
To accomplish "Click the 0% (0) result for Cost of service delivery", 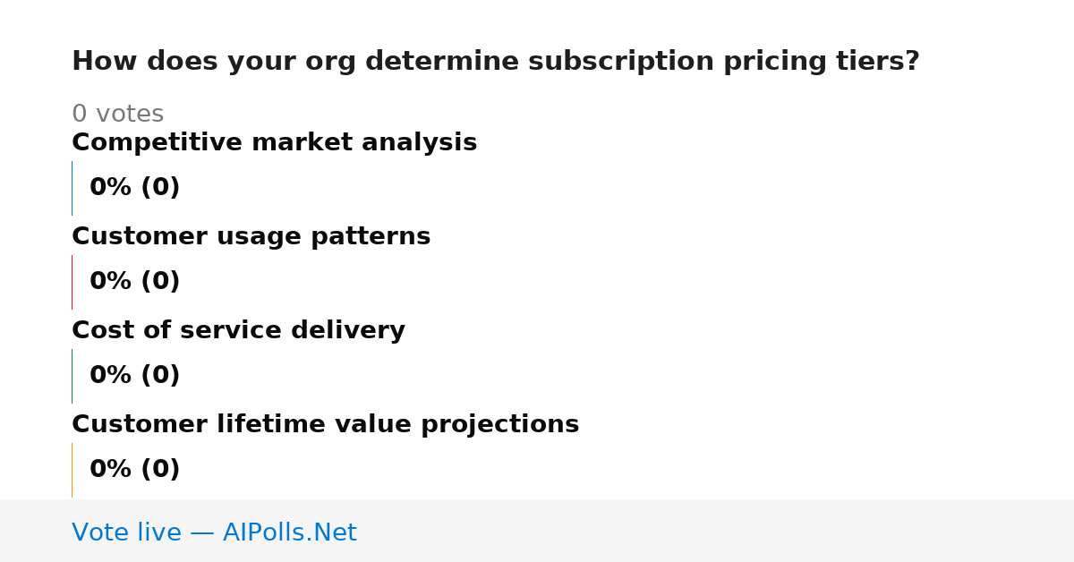I will [x=134, y=376].
